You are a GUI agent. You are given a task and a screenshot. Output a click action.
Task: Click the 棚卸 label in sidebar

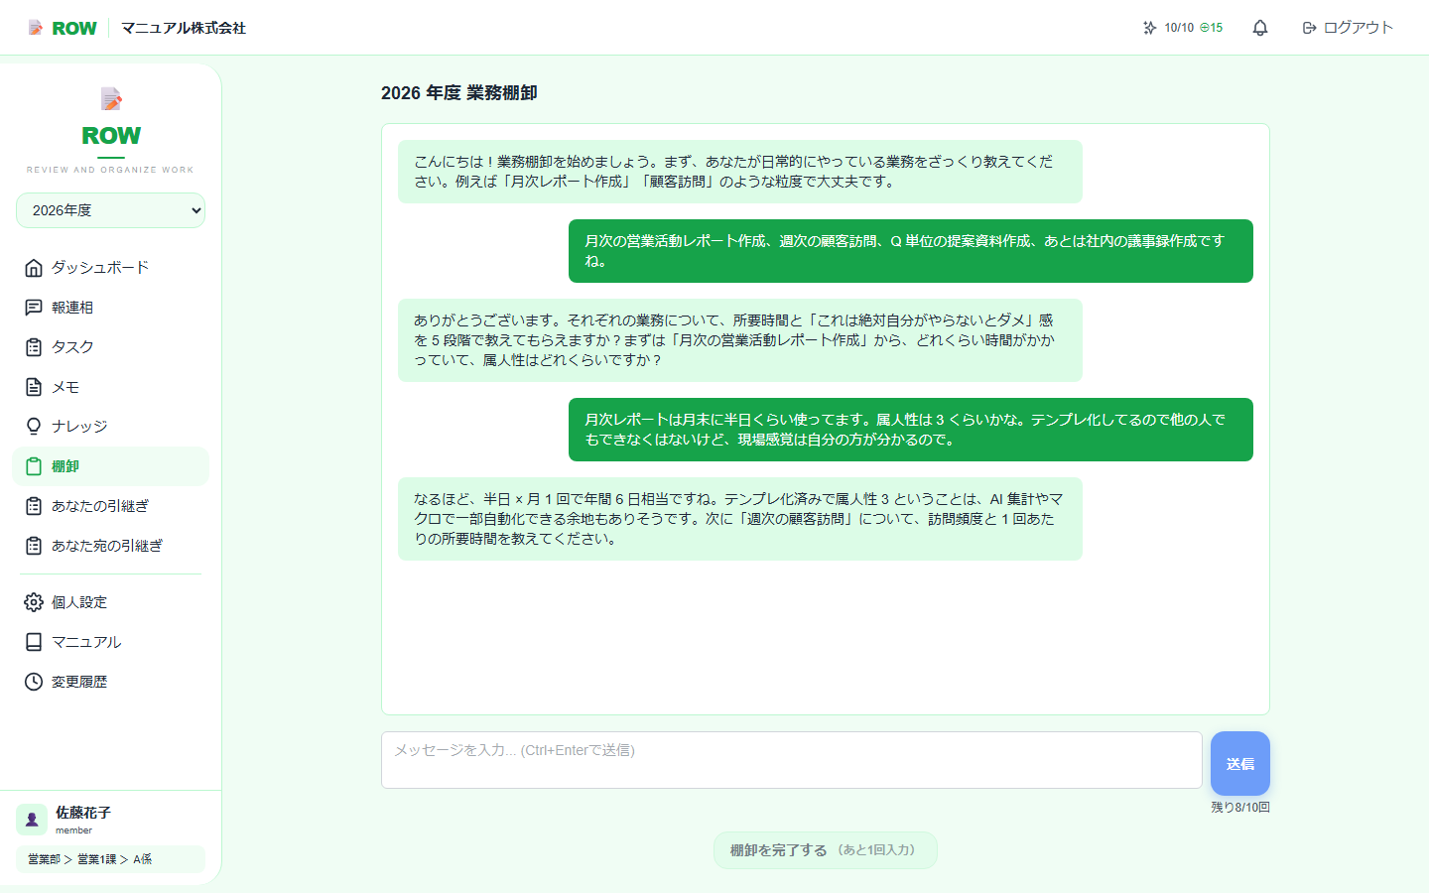[x=65, y=466]
